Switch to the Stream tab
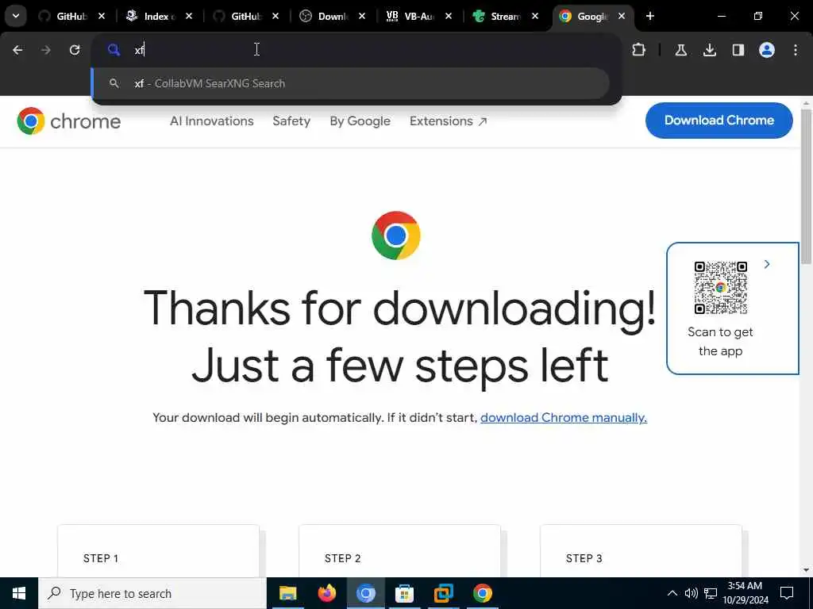Screen dimensions: 813x609 [x=506, y=16]
